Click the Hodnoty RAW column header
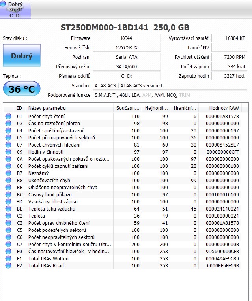The image size is (252, 301). (220, 108)
